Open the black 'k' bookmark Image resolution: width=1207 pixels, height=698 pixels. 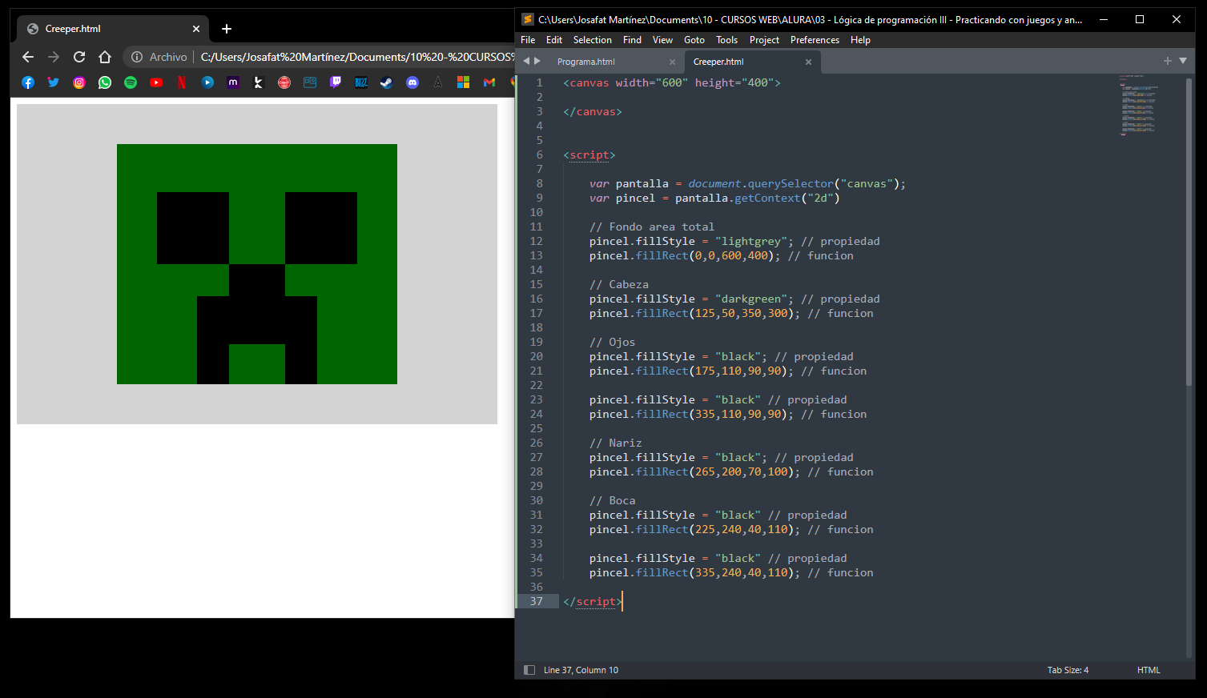[259, 82]
